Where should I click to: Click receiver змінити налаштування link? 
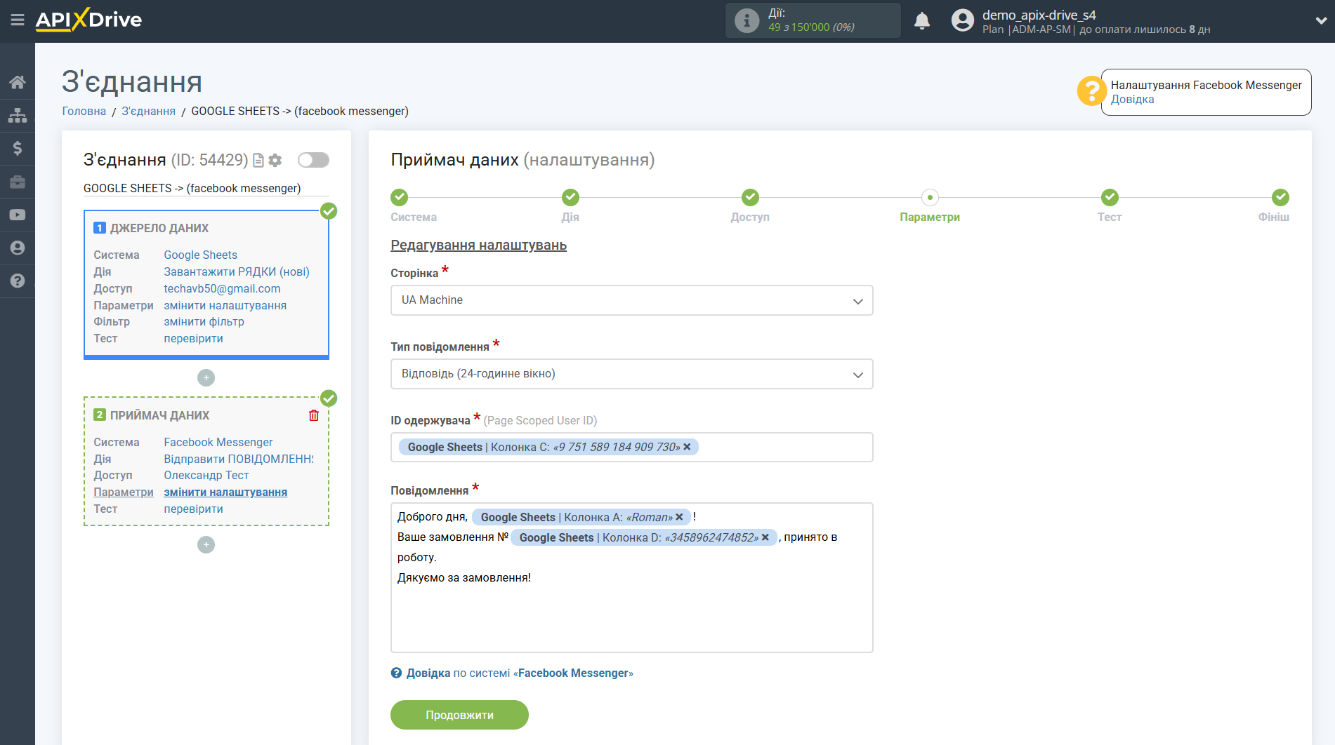tap(225, 492)
